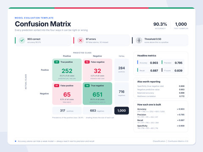Click the Confusion Matrix title
Screen dimensions: 203x152
click(43, 24)
